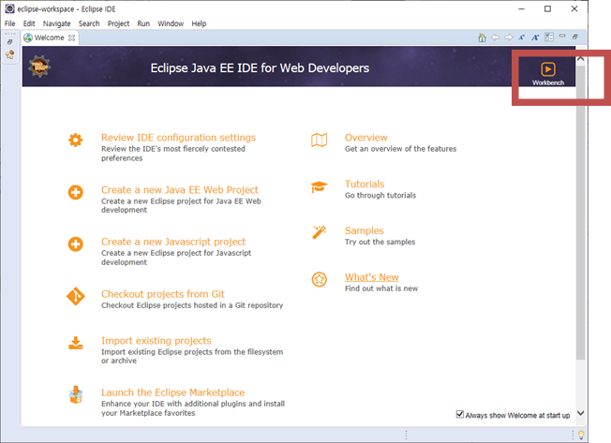Click 'Try out the samples' text
The height and width of the screenshot is (443, 611).
380,242
